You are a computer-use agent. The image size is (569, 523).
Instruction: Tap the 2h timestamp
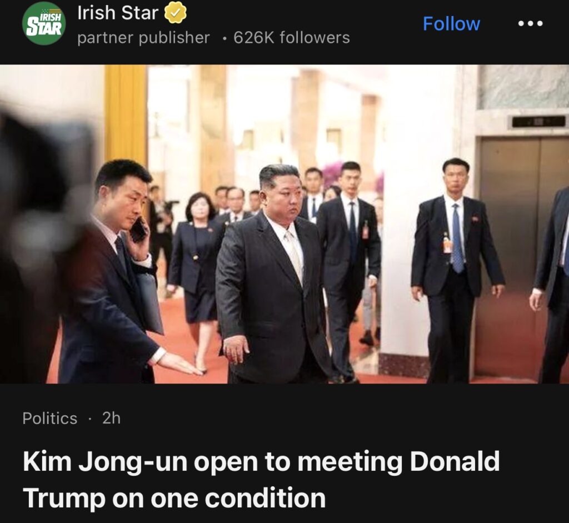pos(111,418)
